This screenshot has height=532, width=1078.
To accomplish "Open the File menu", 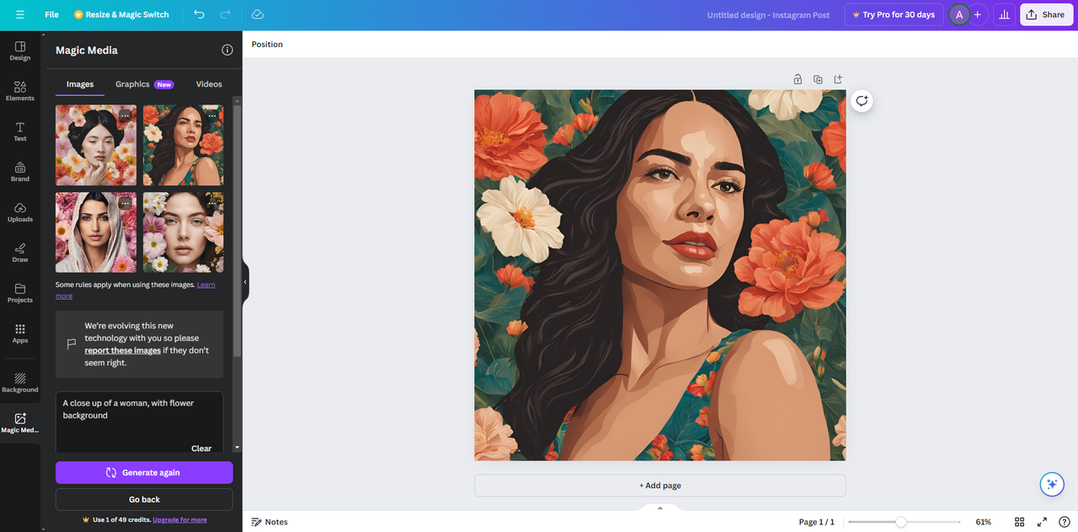I will 52,14.
